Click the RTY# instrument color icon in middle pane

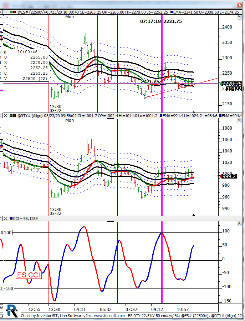tap(10, 115)
